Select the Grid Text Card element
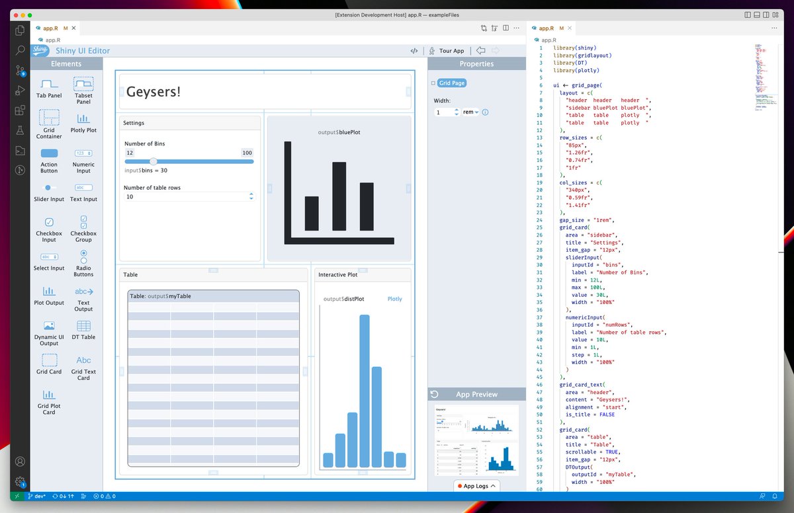This screenshot has width=794, height=513. click(83, 367)
